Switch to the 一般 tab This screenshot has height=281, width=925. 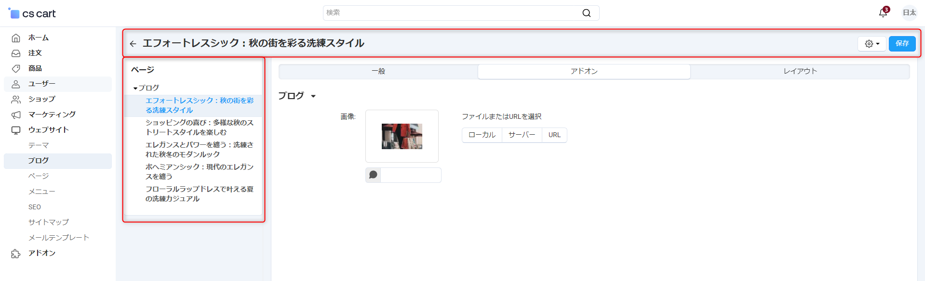point(378,71)
